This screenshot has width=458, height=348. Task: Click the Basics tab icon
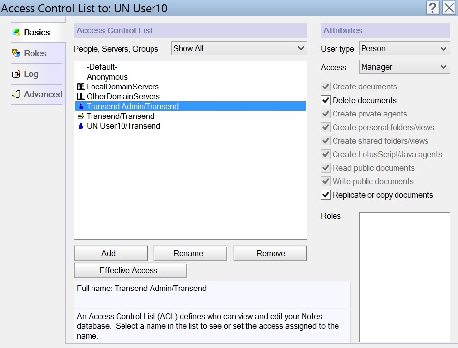coord(16,32)
